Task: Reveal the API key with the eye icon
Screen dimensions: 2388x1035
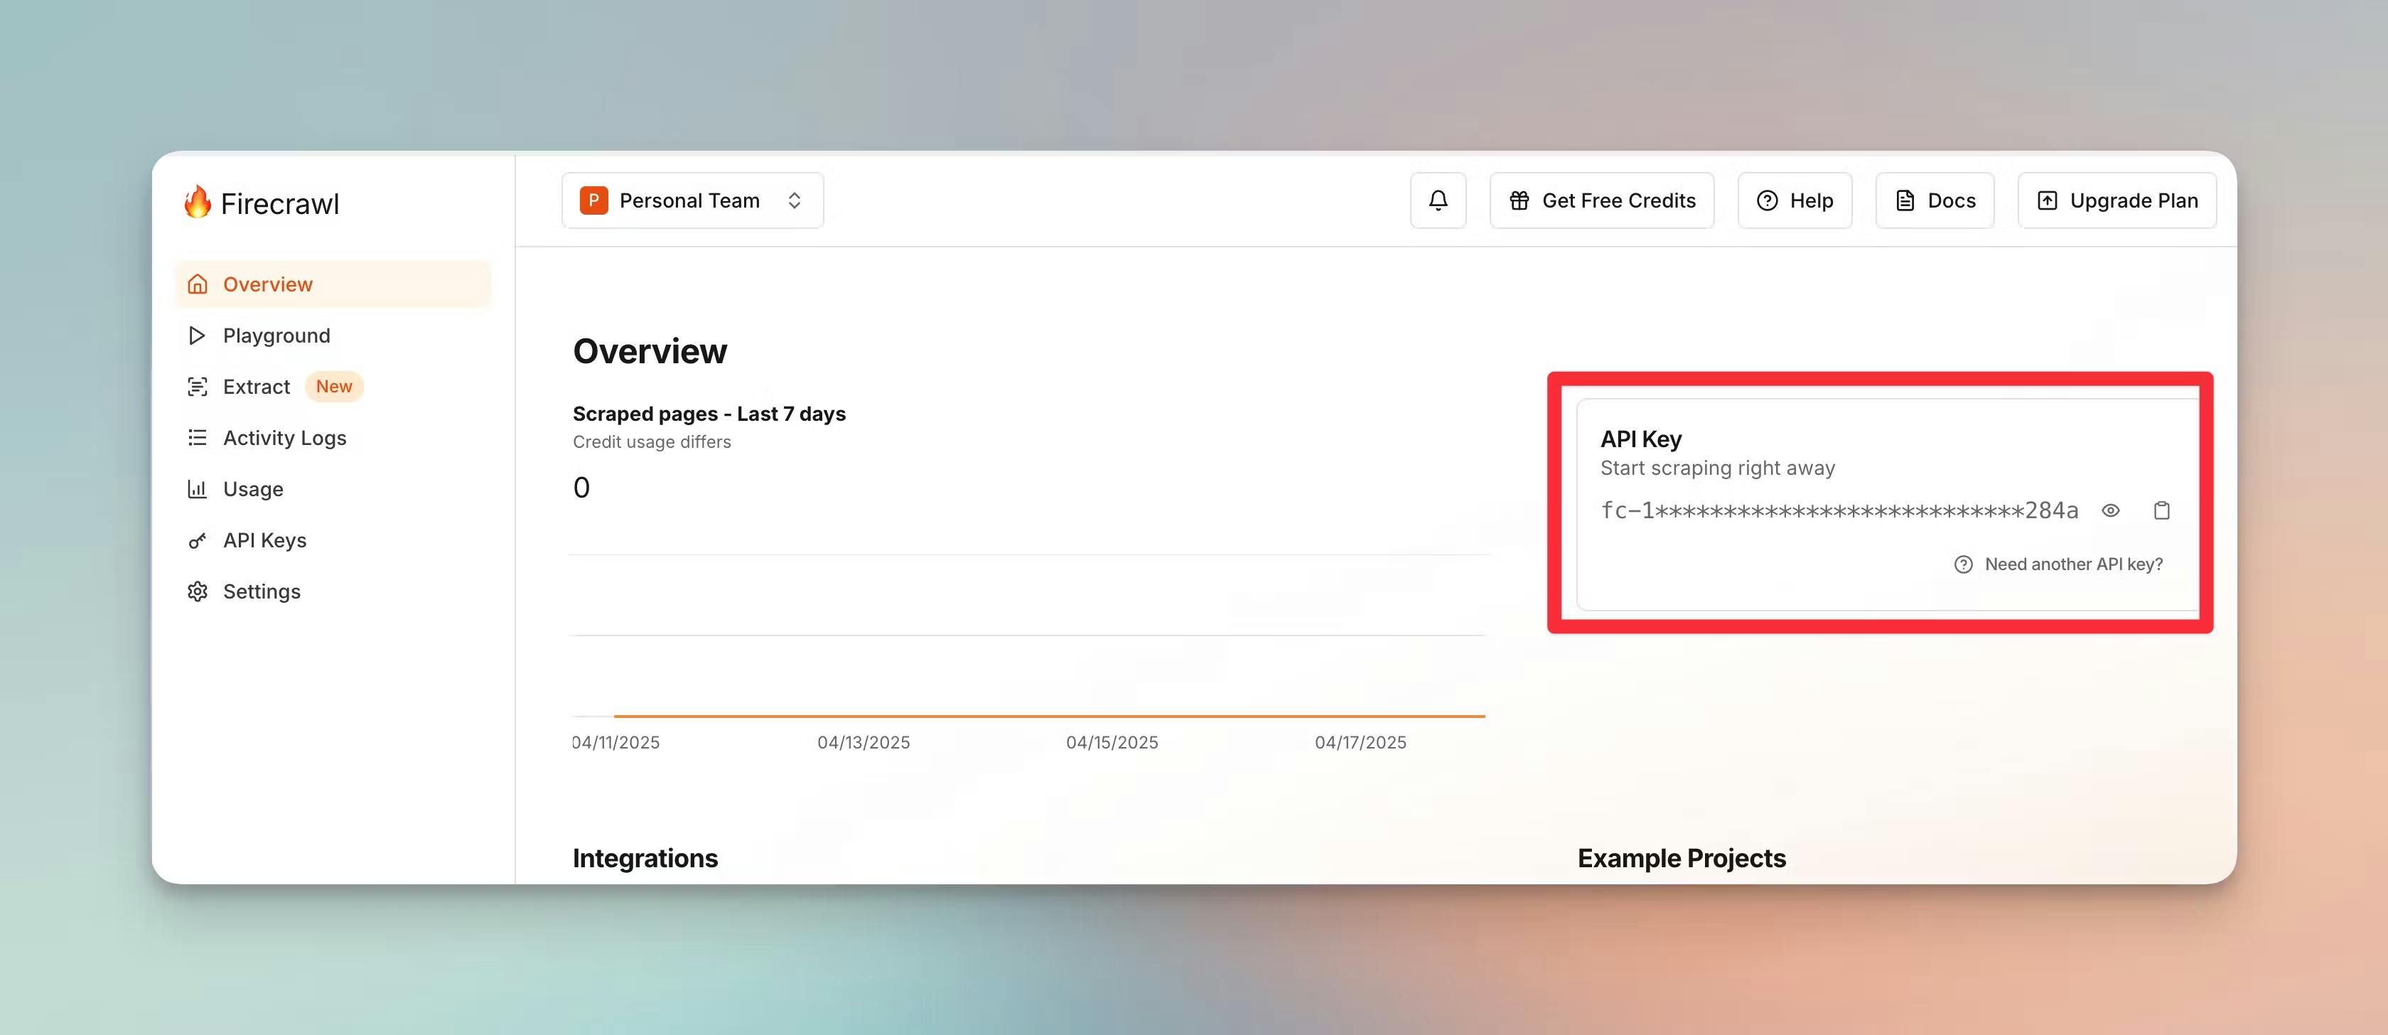Action: click(2110, 510)
